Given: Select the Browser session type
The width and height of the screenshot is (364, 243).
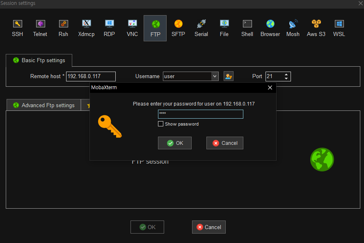Looking at the screenshot, I should pos(270,28).
